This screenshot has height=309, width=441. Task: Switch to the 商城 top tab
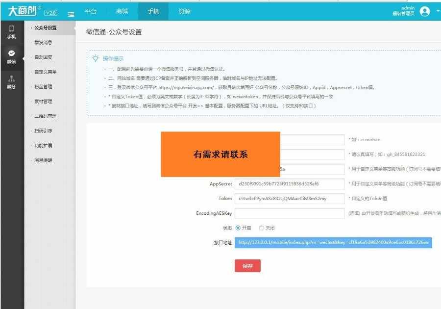122,11
